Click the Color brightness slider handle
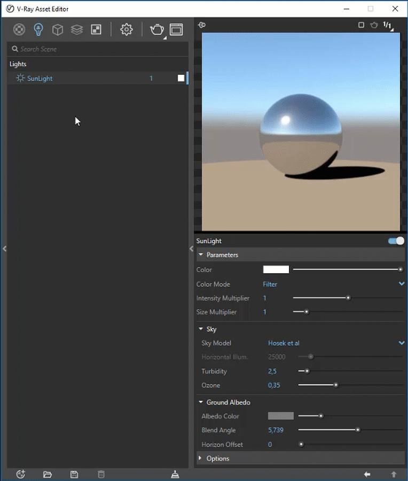The image size is (408, 481). tap(401, 269)
